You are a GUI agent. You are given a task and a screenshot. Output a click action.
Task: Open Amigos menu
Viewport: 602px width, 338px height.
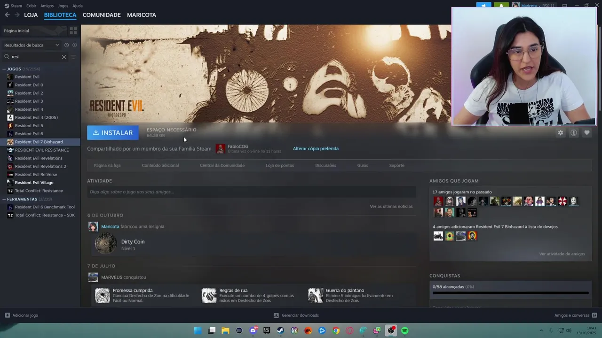pos(47,6)
